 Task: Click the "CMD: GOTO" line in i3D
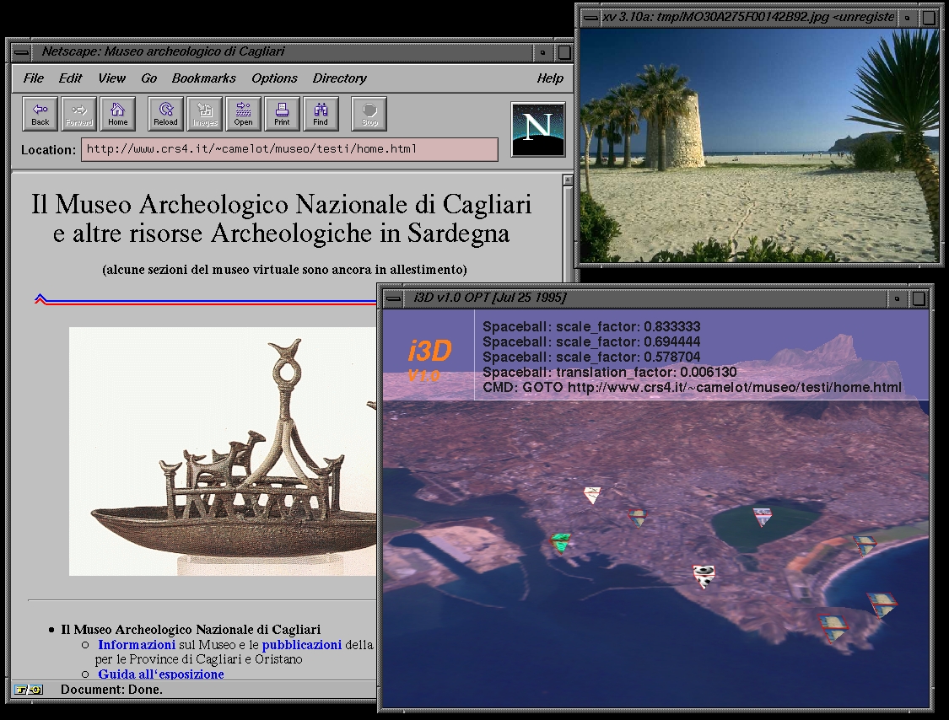pyautogui.click(x=693, y=388)
